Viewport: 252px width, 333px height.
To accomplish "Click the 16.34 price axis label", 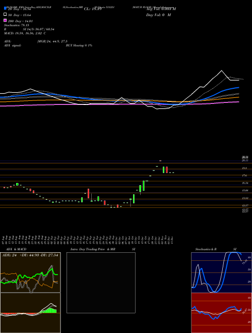I will tap(245, 183).
